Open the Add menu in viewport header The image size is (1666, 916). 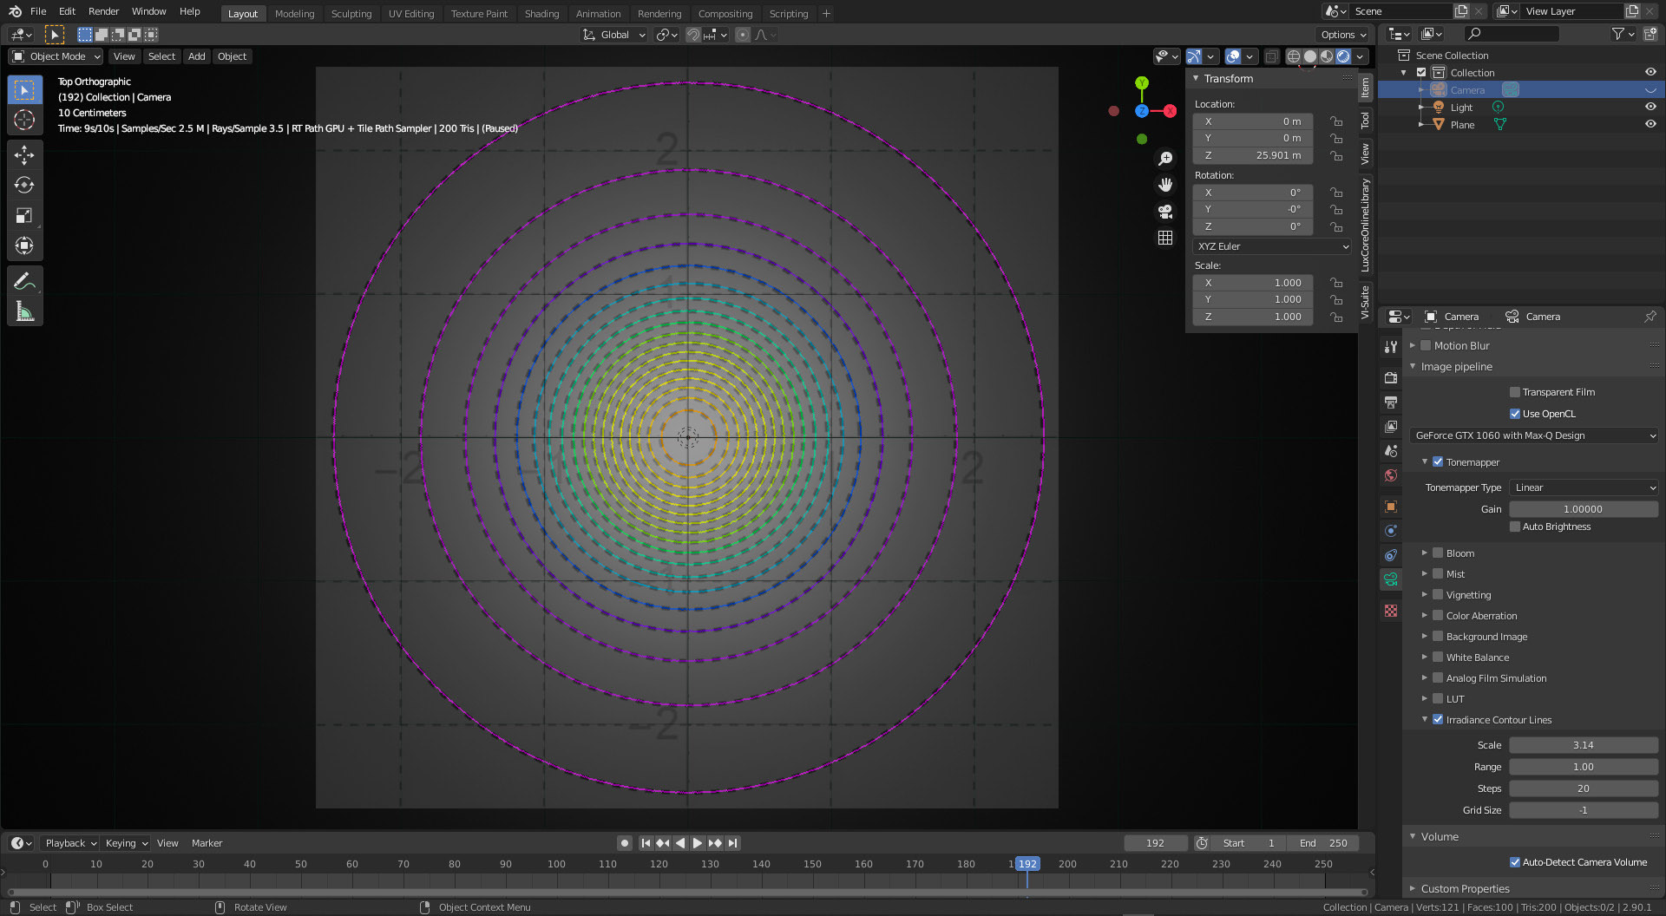point(197,56)
